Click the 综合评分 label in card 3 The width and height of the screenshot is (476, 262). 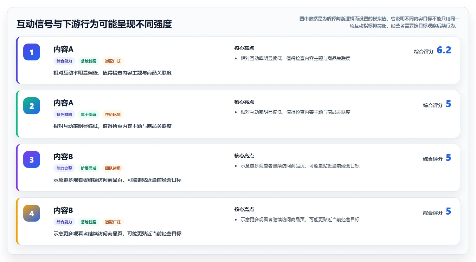[x=433, y=159]
